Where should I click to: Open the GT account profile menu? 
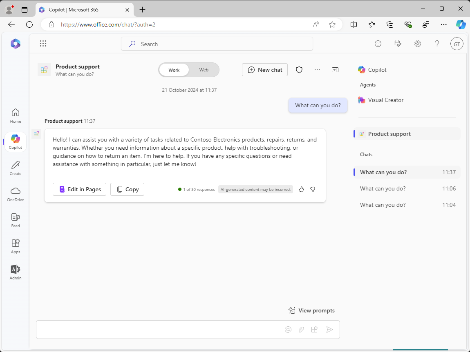click(x=457, y=44)
